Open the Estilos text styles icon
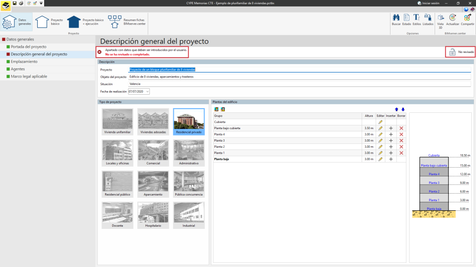 tap(416, 20)
